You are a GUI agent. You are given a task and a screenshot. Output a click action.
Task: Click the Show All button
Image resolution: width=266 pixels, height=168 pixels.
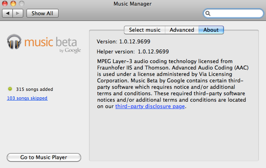pyautogui.click(x=42, y=13)
